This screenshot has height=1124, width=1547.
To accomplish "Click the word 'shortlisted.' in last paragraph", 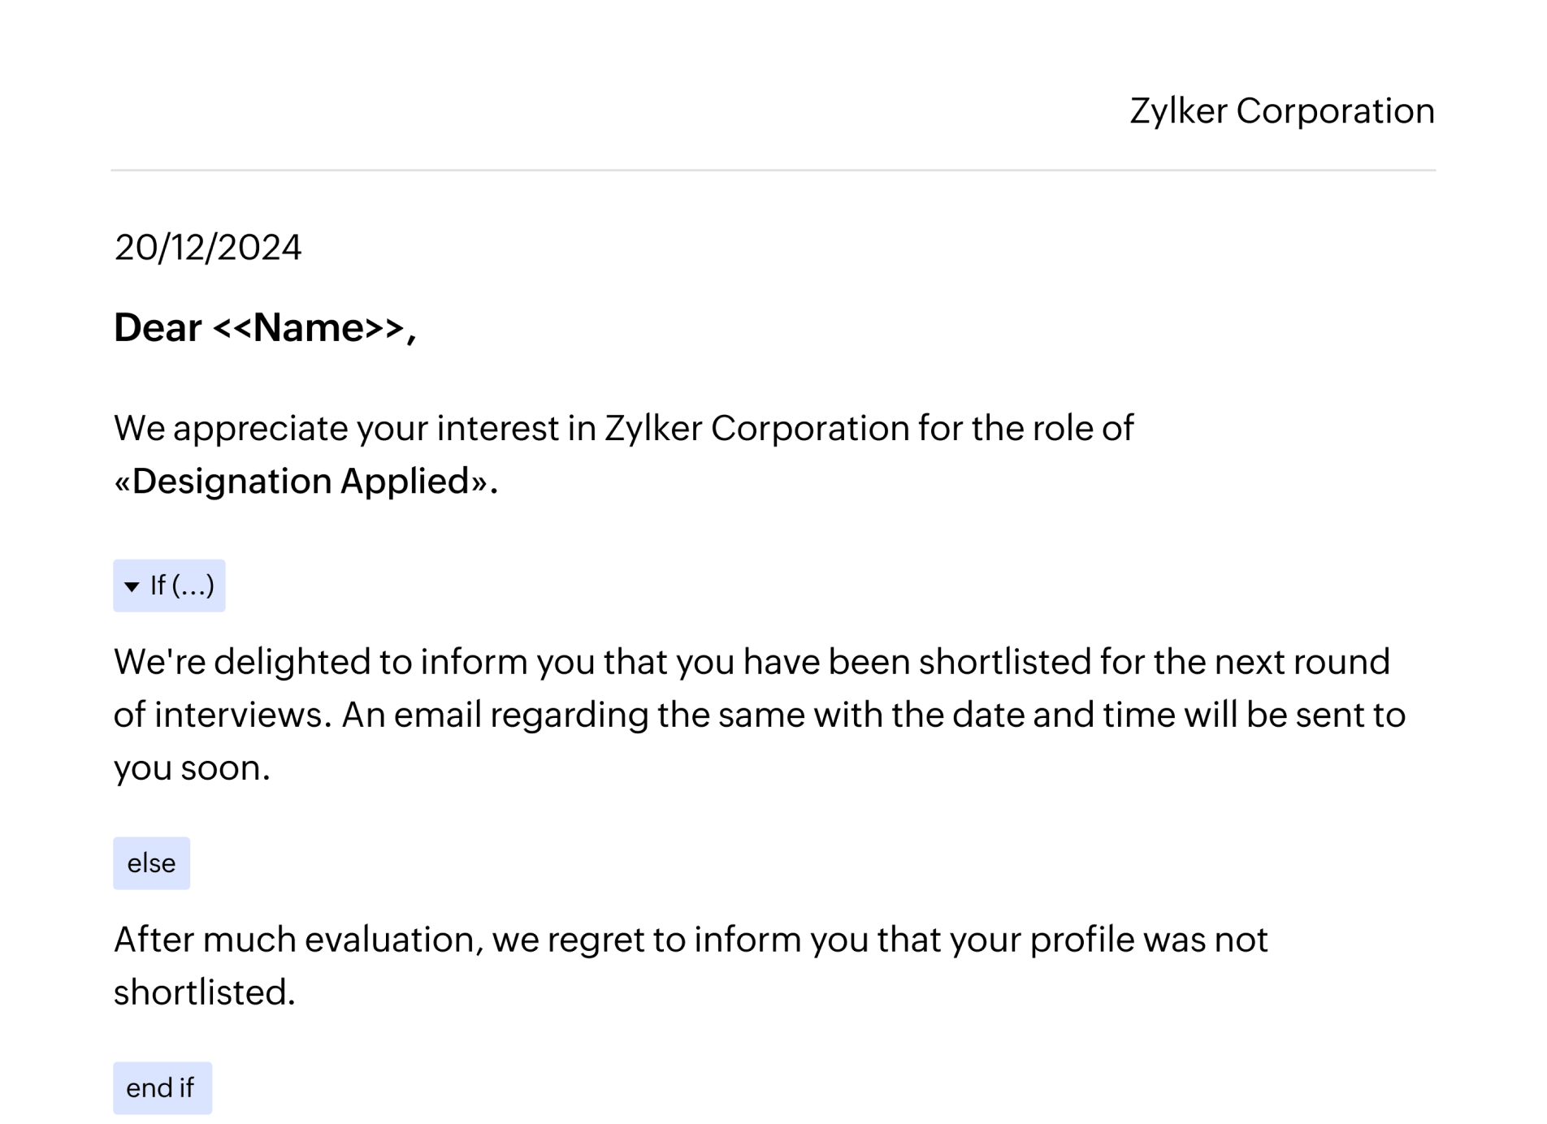I will [x=204, y=992].
